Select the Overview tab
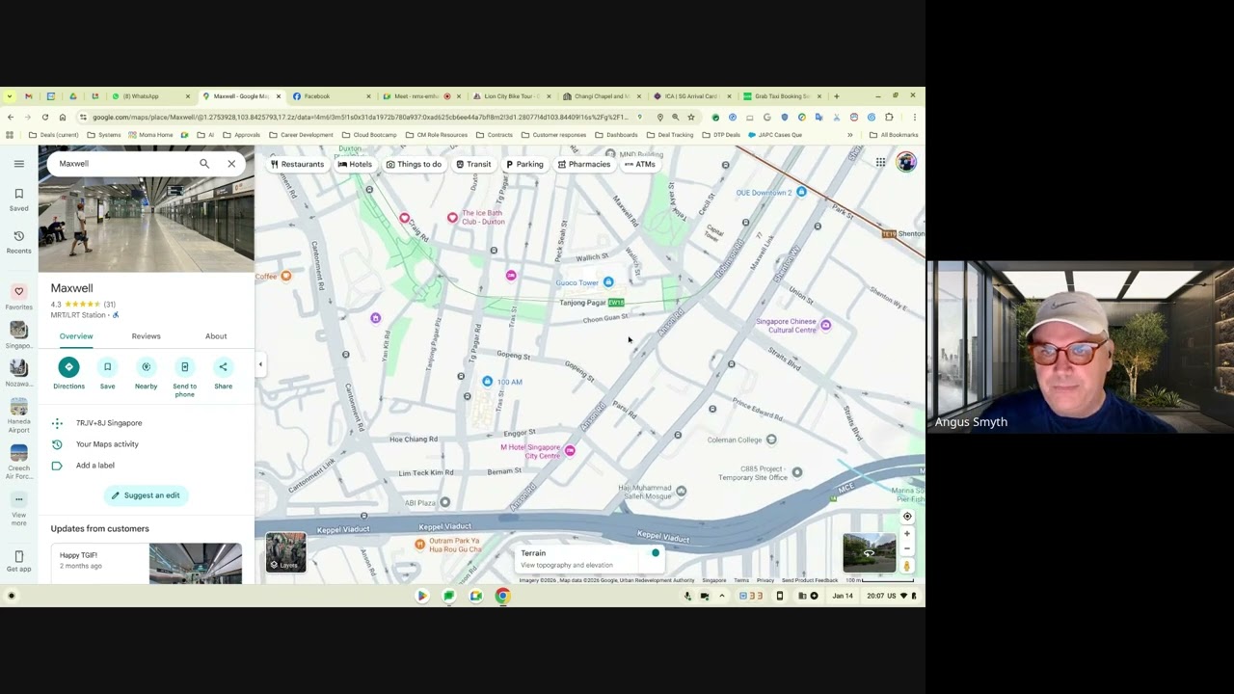 click(x=76, y=336)
